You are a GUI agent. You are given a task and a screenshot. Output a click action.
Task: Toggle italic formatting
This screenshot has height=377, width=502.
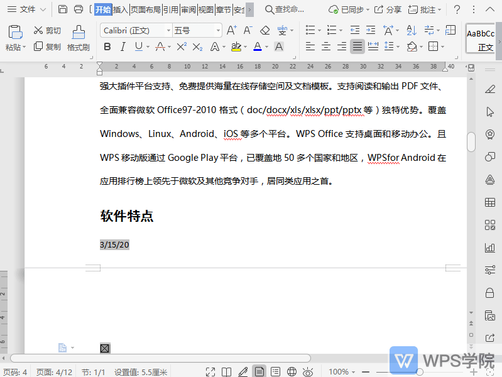(x=123, y=46)
